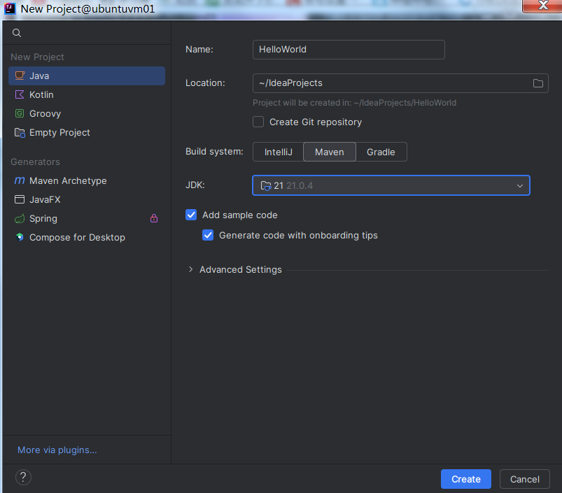
Task: Click the 'New Project' section heading
Action: [x=37, y=57]
